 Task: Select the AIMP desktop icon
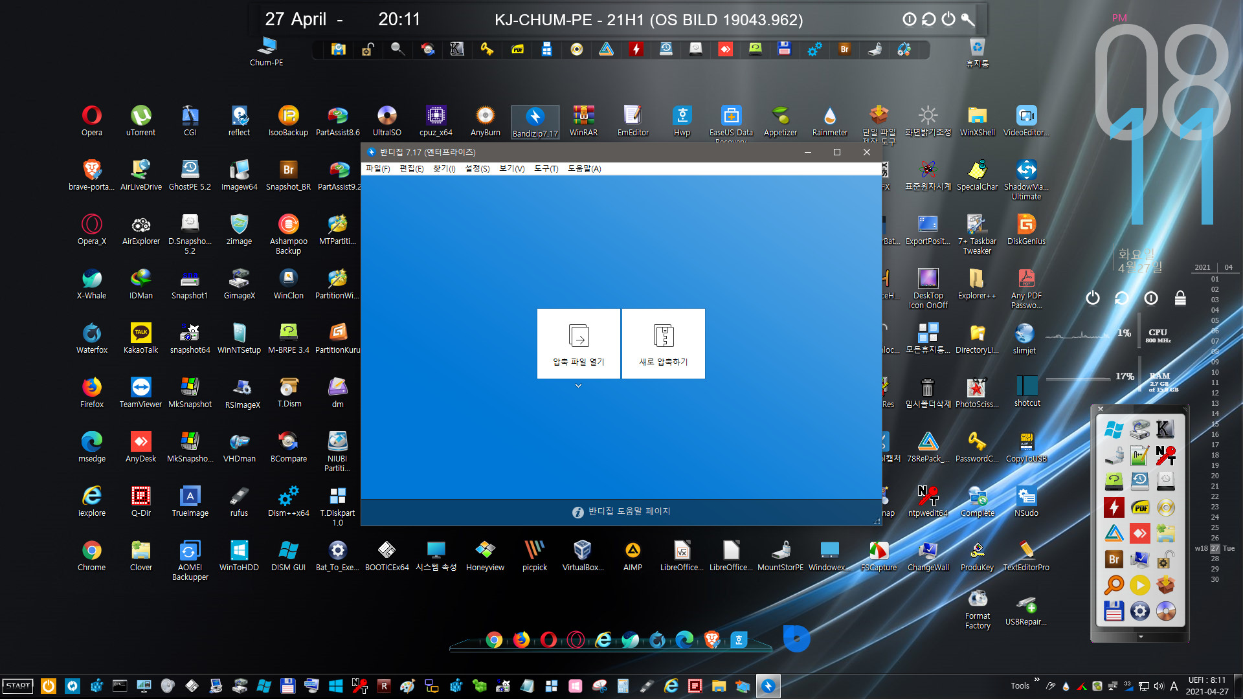tap(633, 556)
